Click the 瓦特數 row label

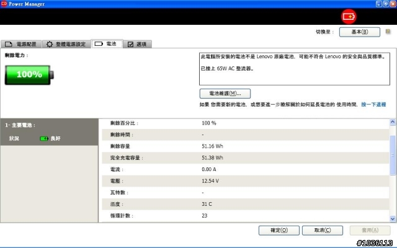point(119,193)
